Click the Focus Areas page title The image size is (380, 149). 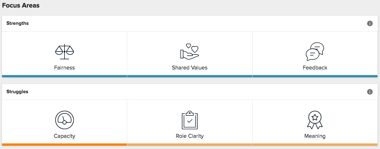(21, 5)
